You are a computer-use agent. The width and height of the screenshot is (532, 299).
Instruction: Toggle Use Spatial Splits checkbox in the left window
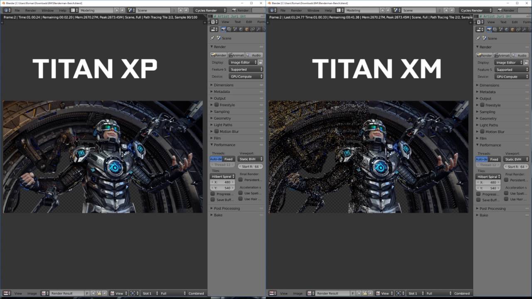pos(241,193)
